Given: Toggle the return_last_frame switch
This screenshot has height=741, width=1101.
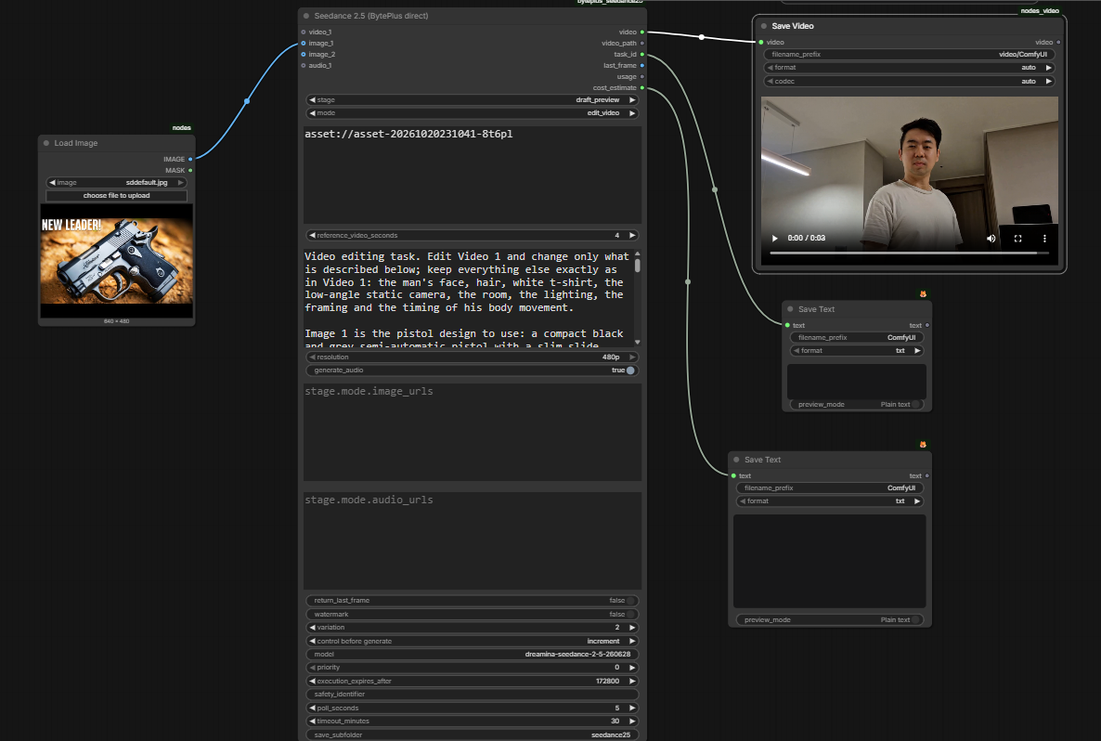Looking at the screenshot, I should tap(632, 601).
